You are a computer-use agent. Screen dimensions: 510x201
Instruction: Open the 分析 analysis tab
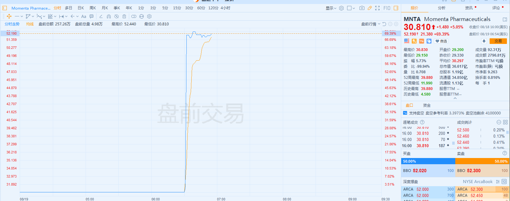[442, 8]
